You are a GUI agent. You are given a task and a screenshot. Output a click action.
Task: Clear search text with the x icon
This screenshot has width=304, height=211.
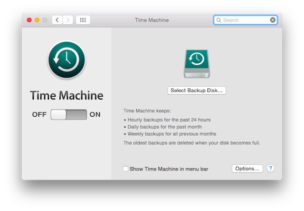click(273, 20)
